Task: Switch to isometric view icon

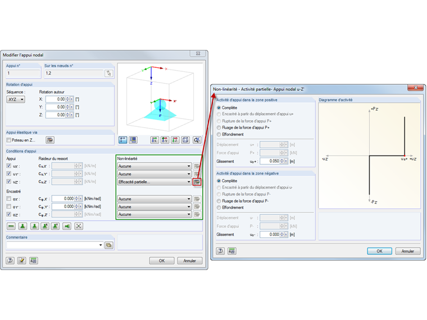Action: pos(185,140)
